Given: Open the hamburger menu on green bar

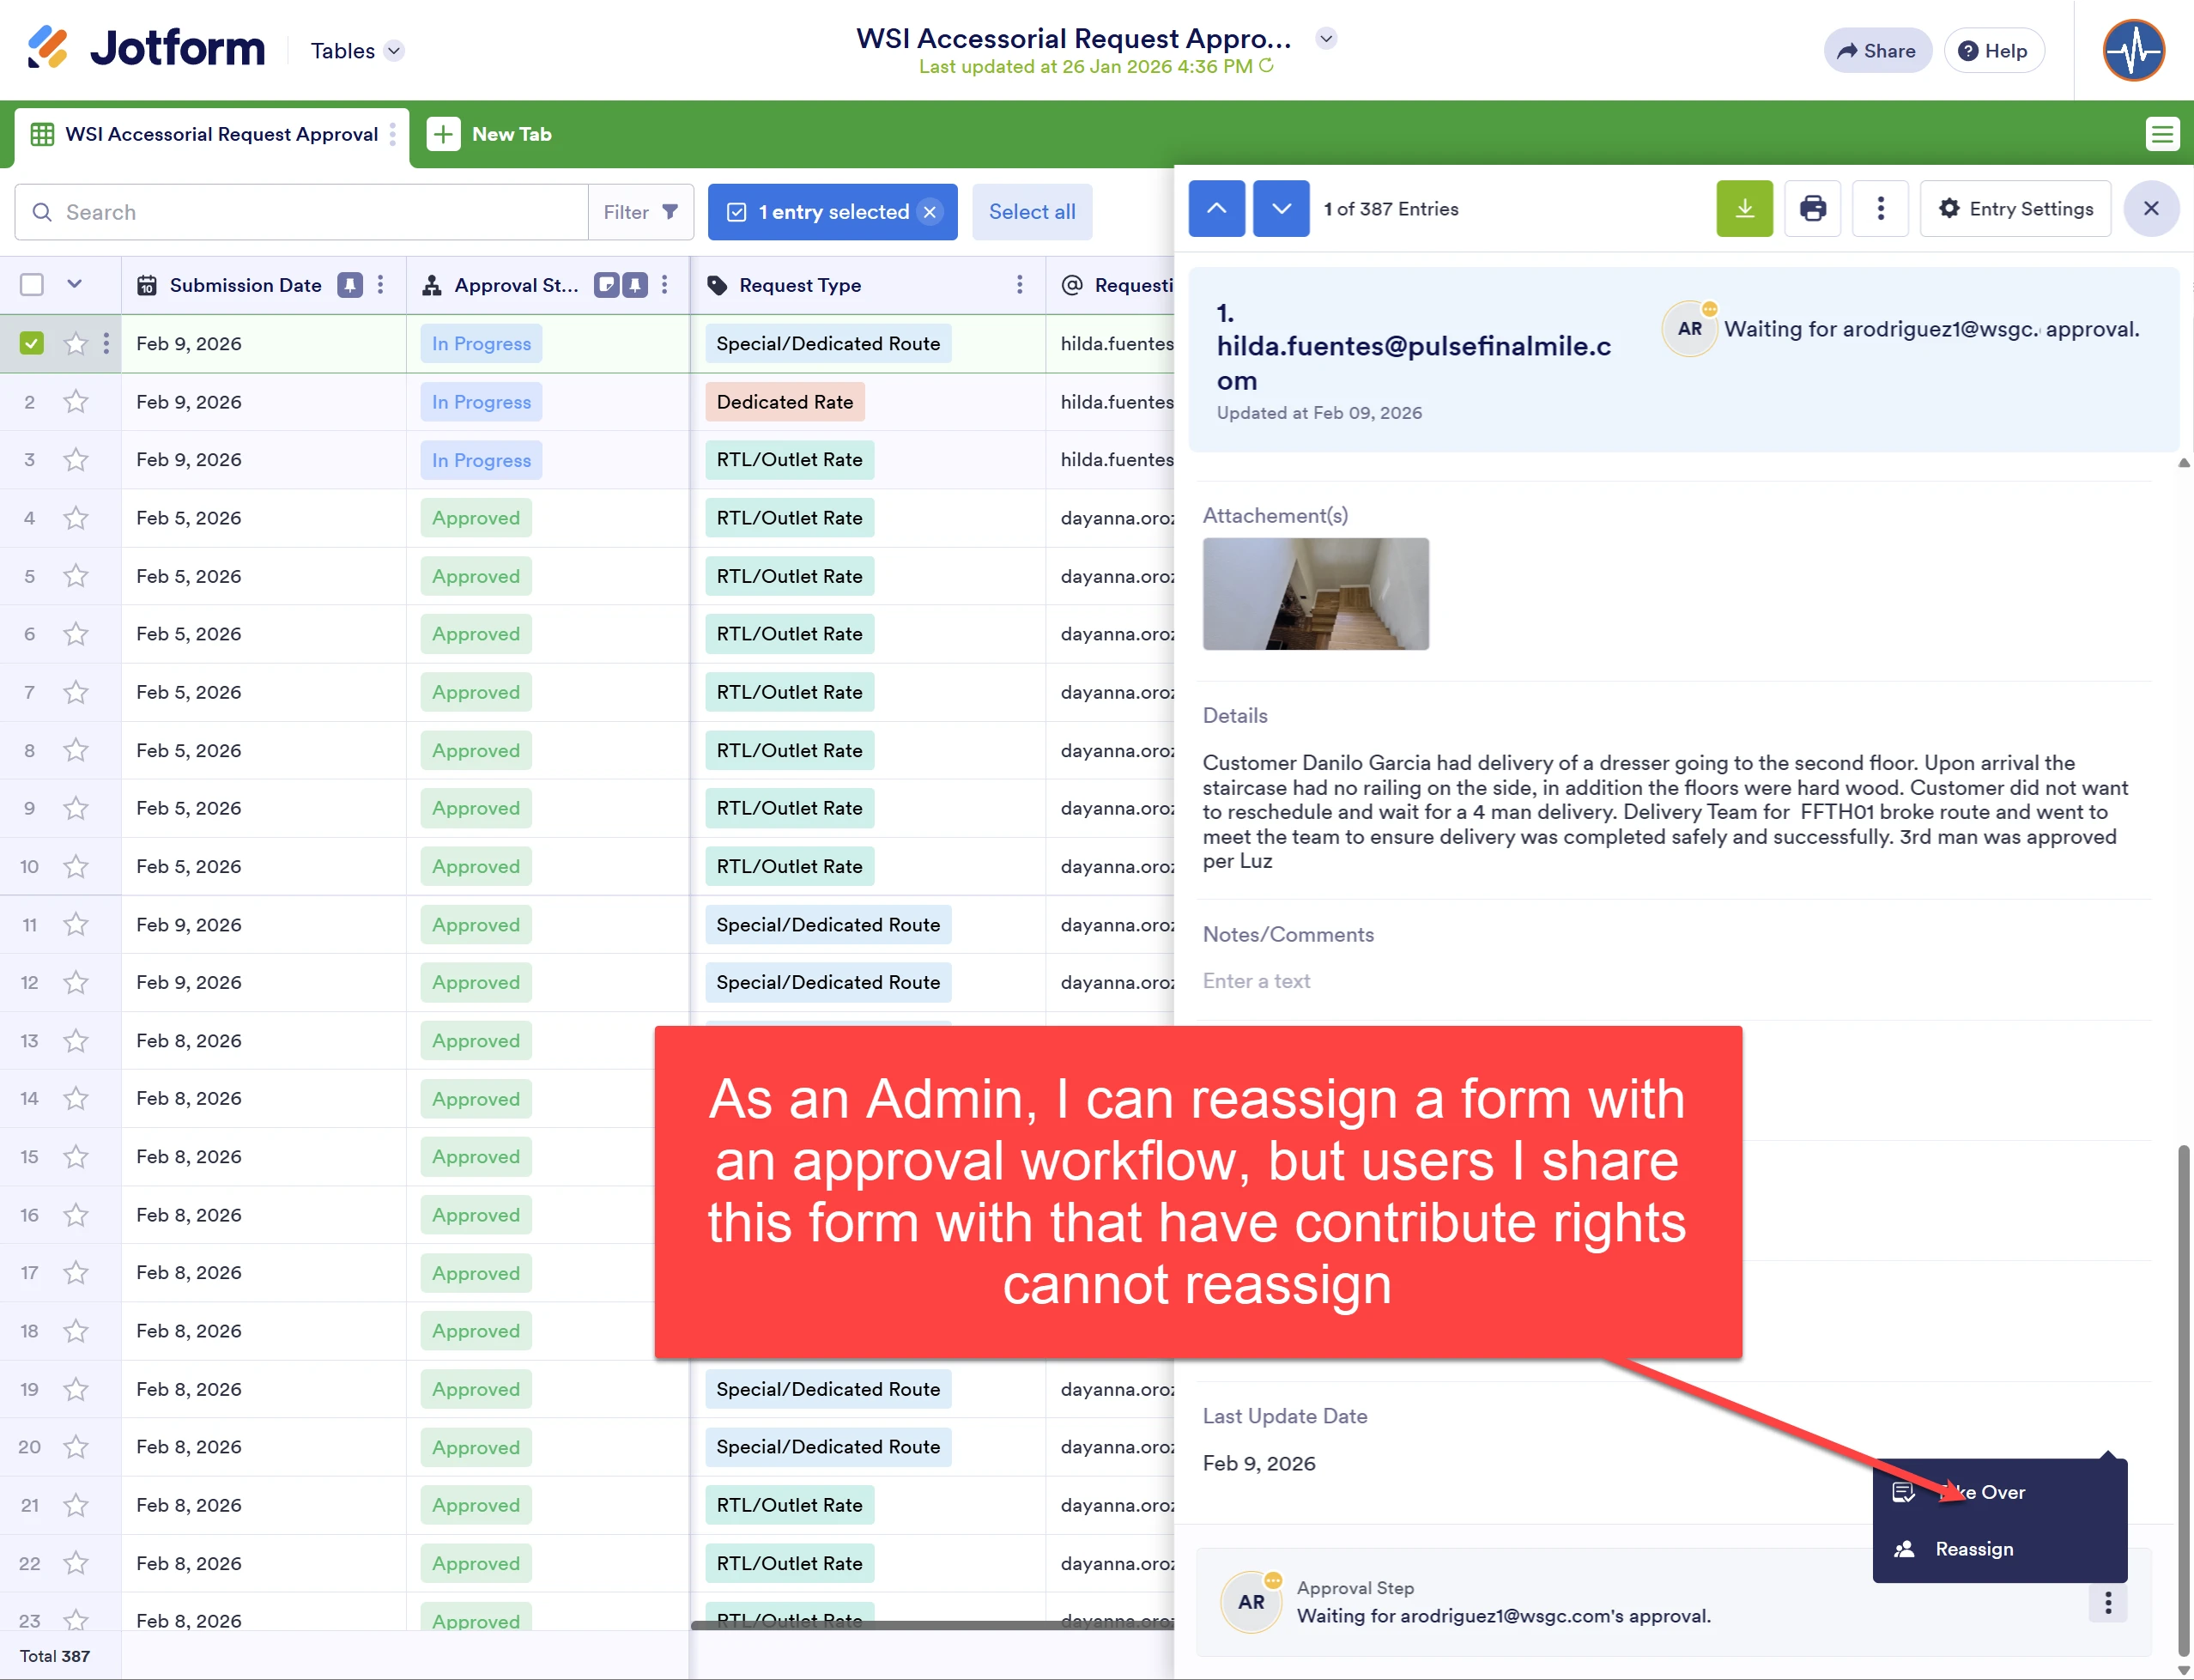Looking at the screenshot, I should click(x=2162, y=133).
